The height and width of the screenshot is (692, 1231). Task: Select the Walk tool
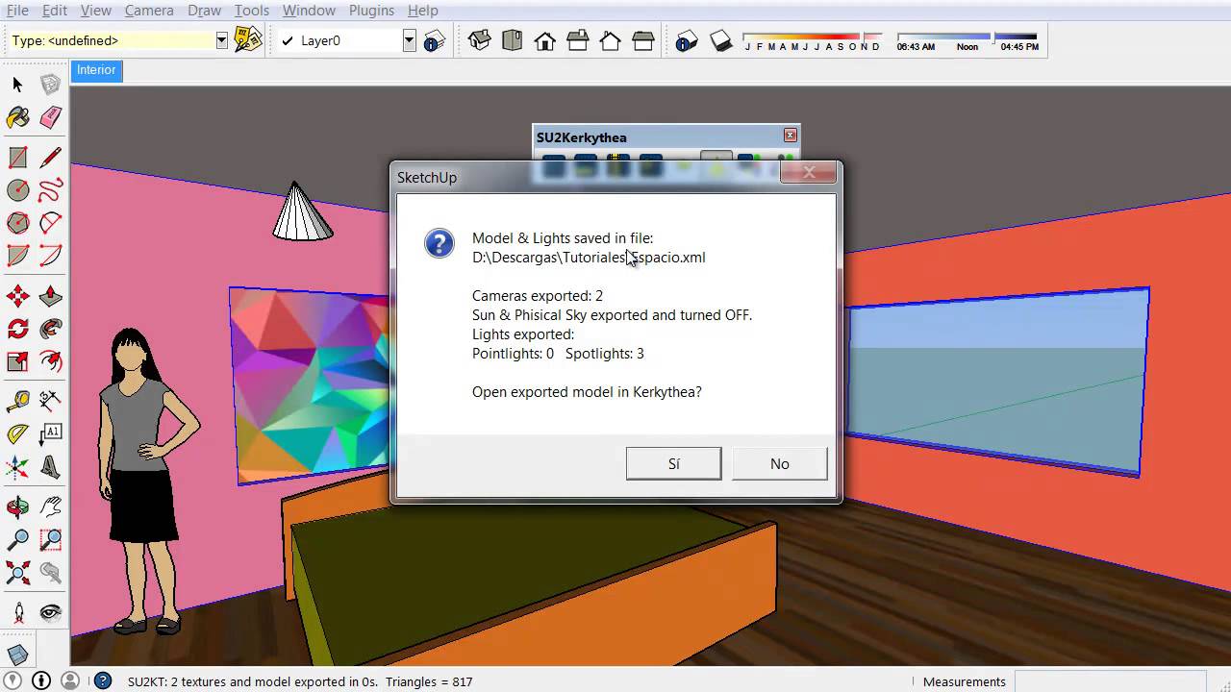[17, 612]
